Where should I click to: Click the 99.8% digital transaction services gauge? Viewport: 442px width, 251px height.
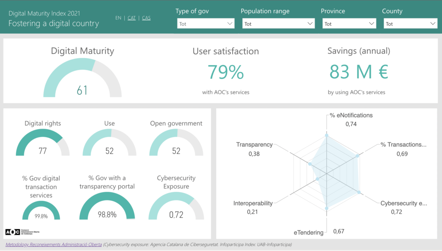click(41, 210)
